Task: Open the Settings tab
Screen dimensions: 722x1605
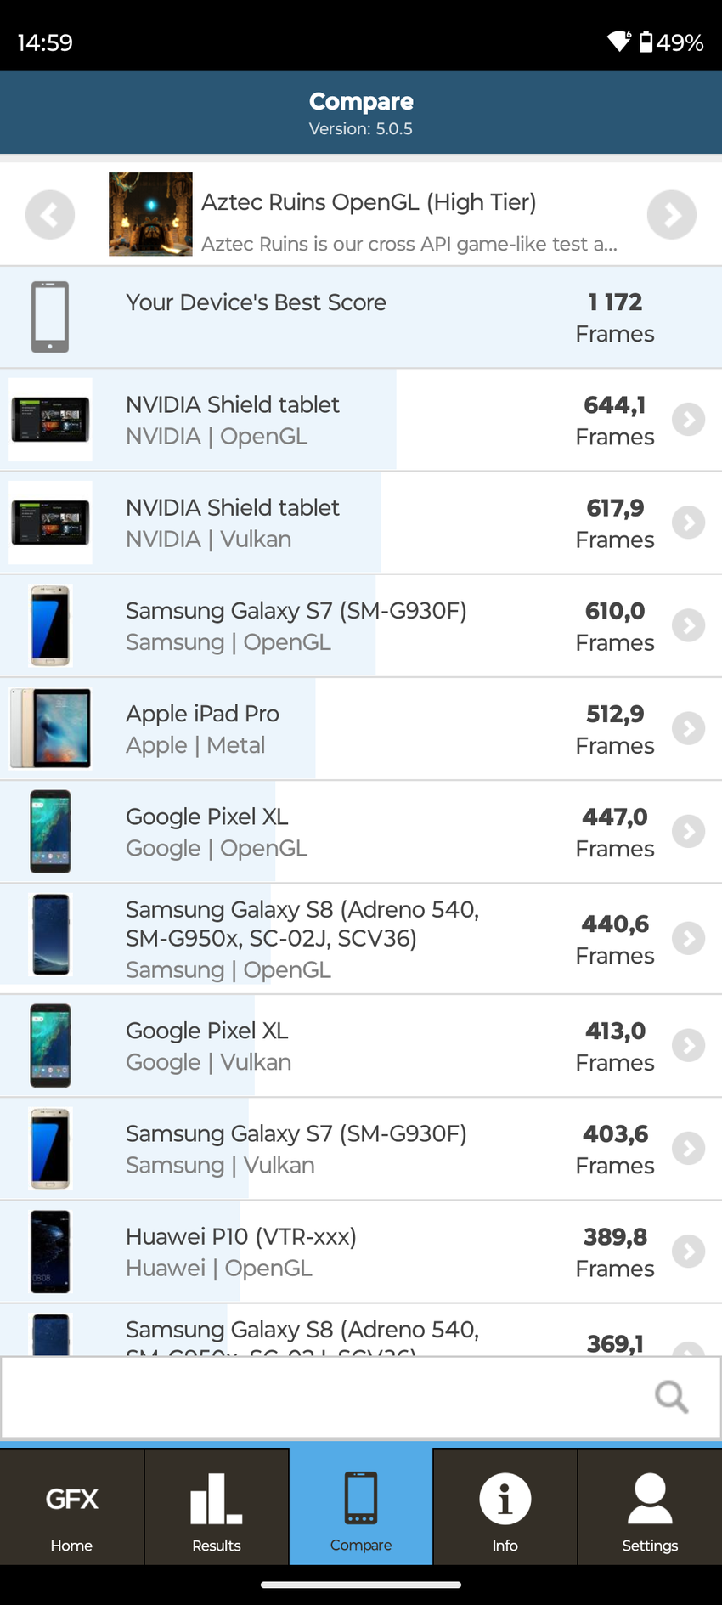Action: click(650, 1506)
